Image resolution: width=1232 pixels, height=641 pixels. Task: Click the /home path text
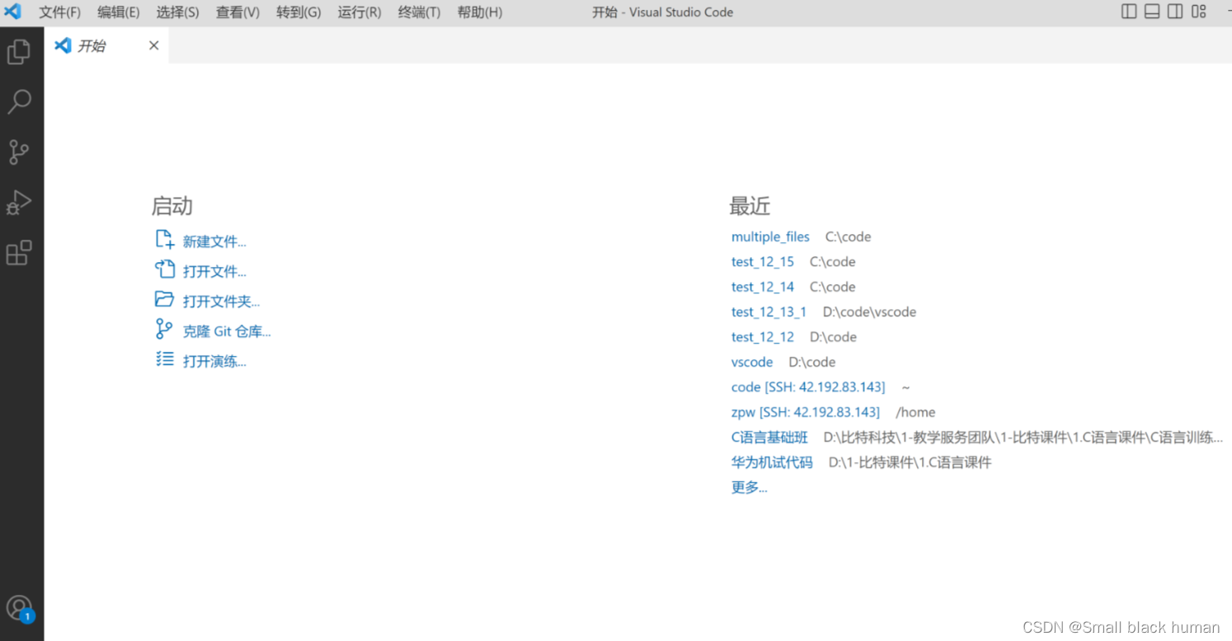[915, 412]
